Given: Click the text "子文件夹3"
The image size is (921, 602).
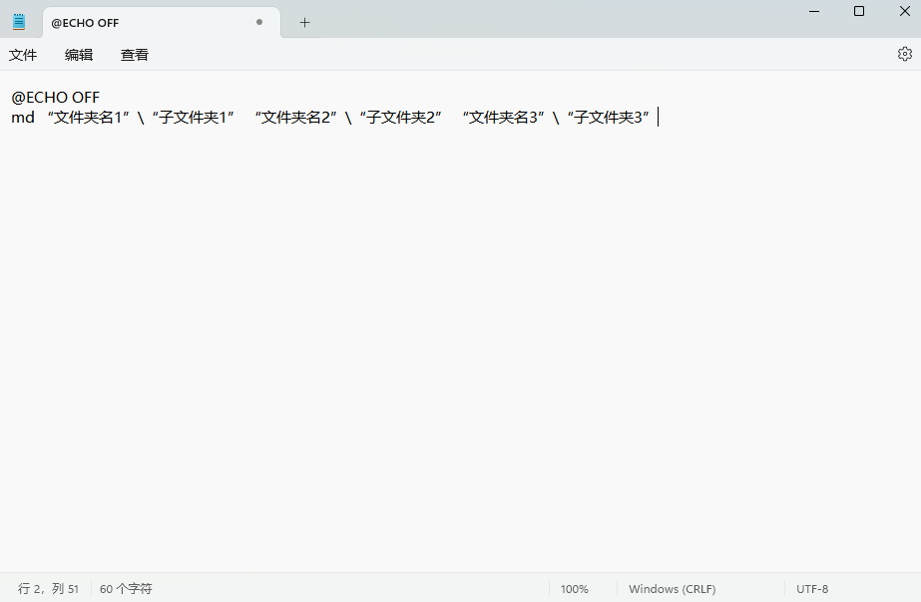Looking at the screenshot, I should pos(608,118).
